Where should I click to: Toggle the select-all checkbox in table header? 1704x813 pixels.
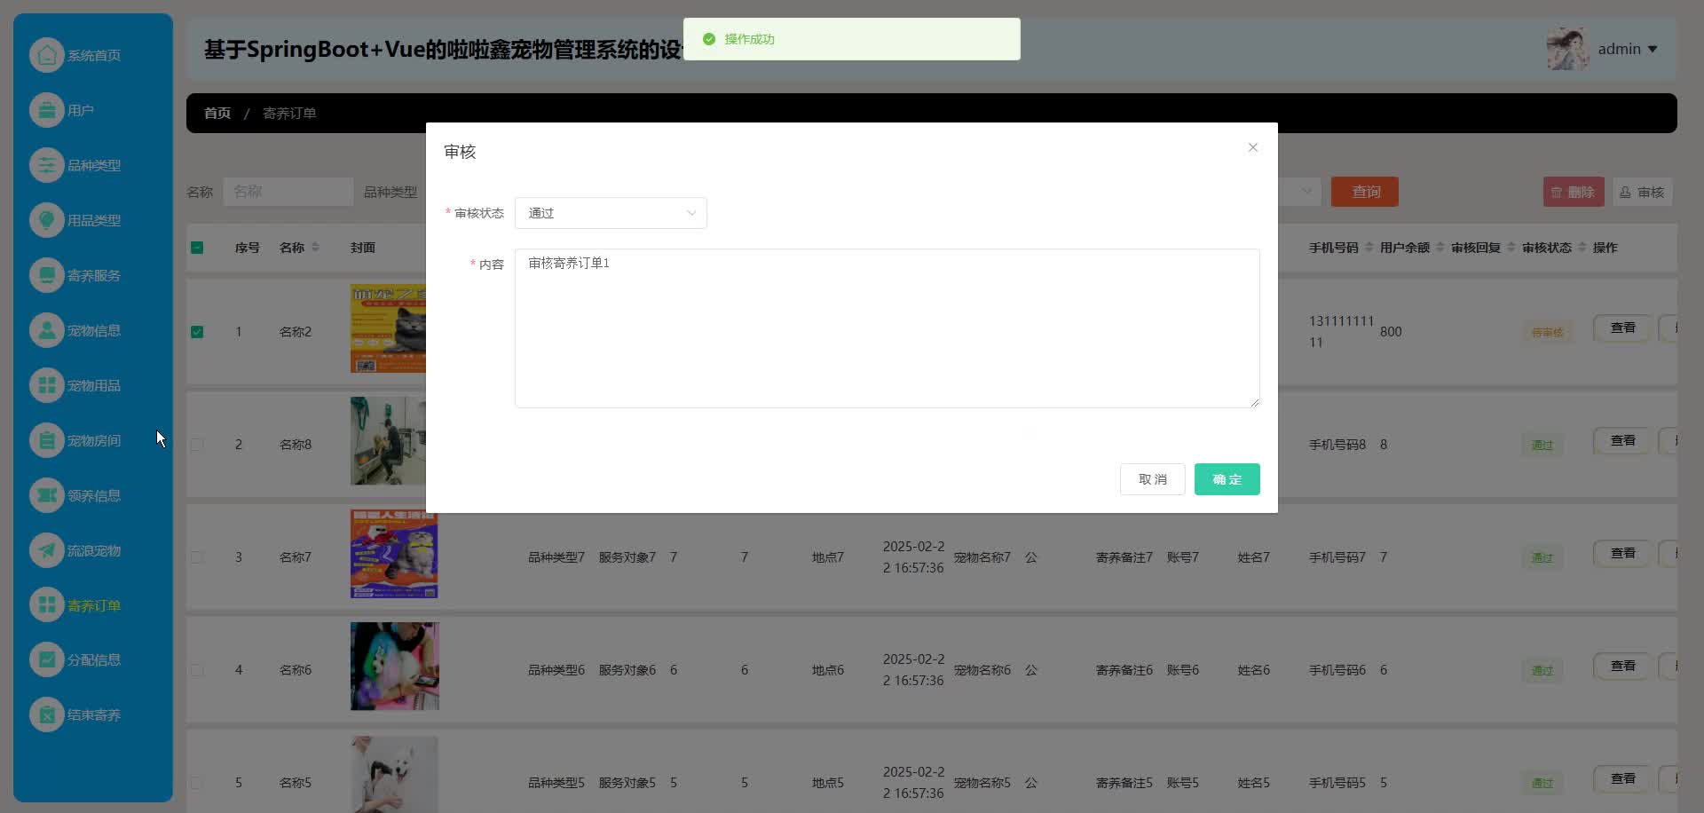(197, 248)
